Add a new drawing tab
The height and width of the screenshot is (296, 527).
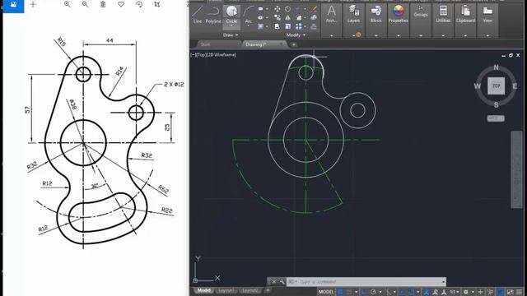[x=294, y=44]
